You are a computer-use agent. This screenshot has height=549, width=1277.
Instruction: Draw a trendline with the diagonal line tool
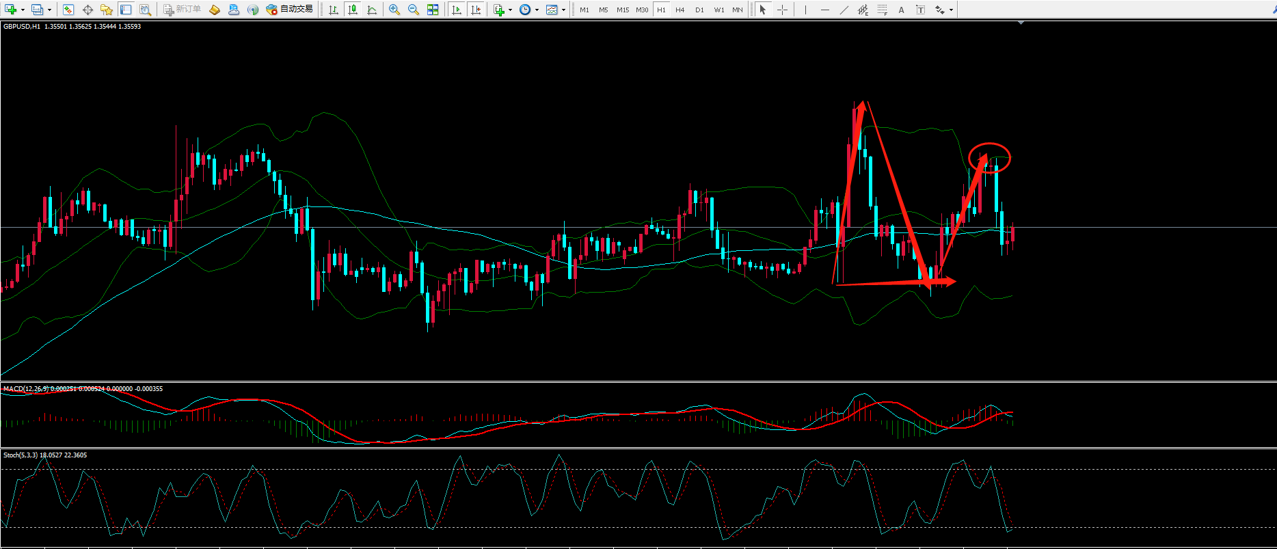844,10
